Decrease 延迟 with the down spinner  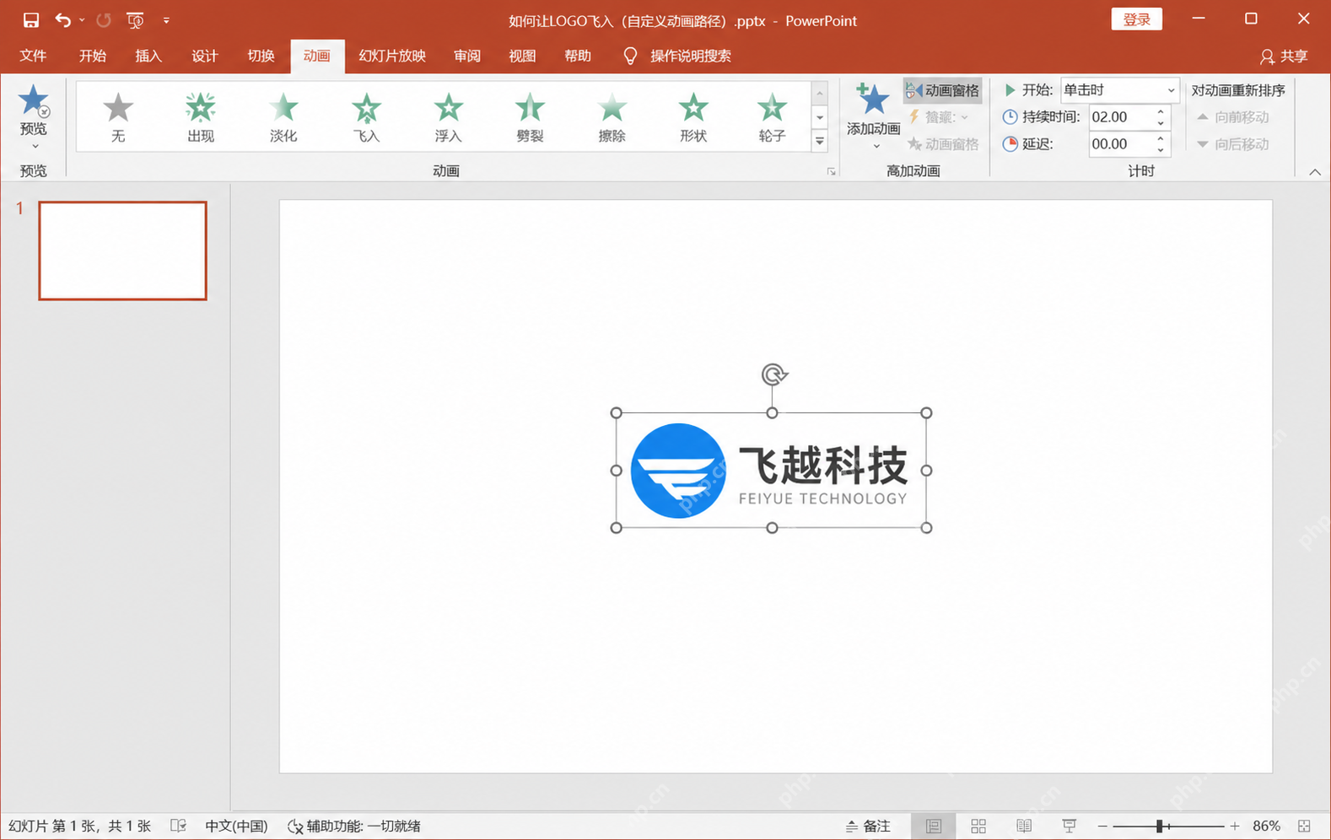(x=1161, y=150)
